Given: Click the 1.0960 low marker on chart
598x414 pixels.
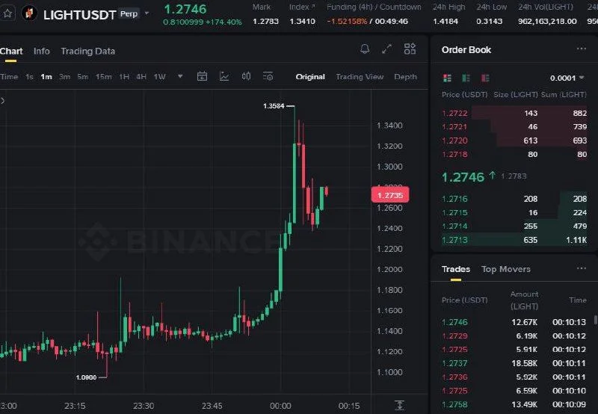Looking at the screenshot, I should (86, 377).
